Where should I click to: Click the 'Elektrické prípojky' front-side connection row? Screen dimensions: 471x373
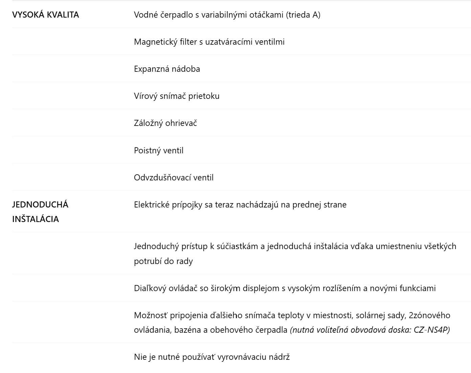pos(240,205)
